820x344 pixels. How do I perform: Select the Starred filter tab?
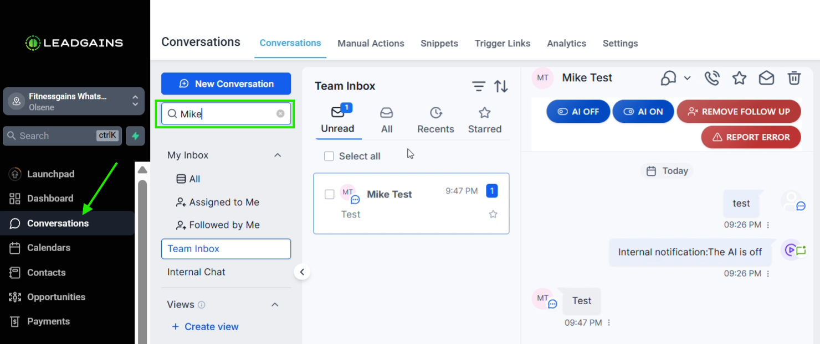coord(485,120)
